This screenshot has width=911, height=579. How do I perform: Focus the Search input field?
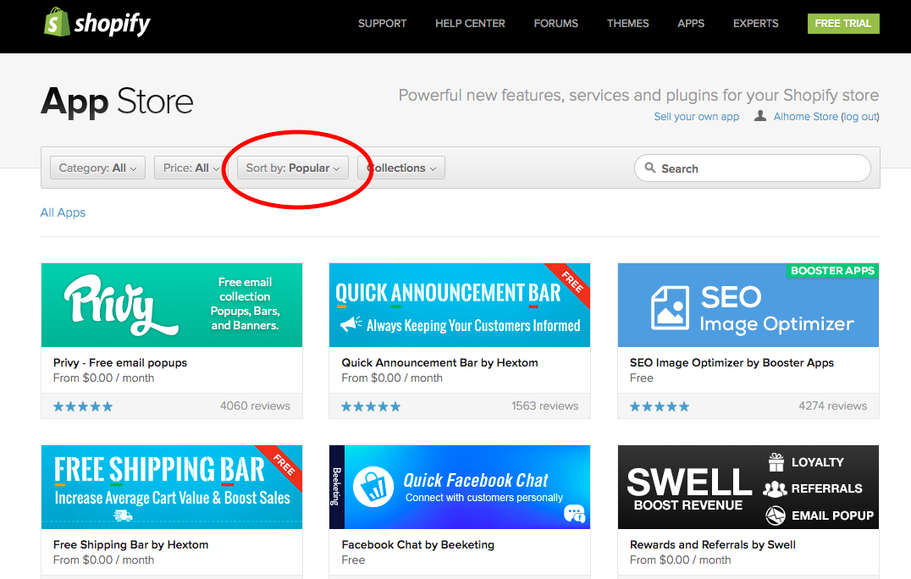(753, 168)
